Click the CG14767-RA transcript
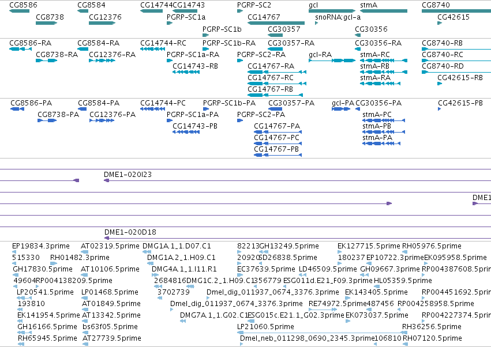 click(x=277, y=72)
